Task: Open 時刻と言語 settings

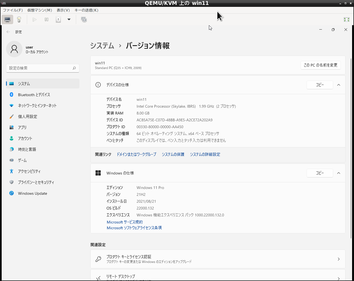Action: [x=43, y=149]
